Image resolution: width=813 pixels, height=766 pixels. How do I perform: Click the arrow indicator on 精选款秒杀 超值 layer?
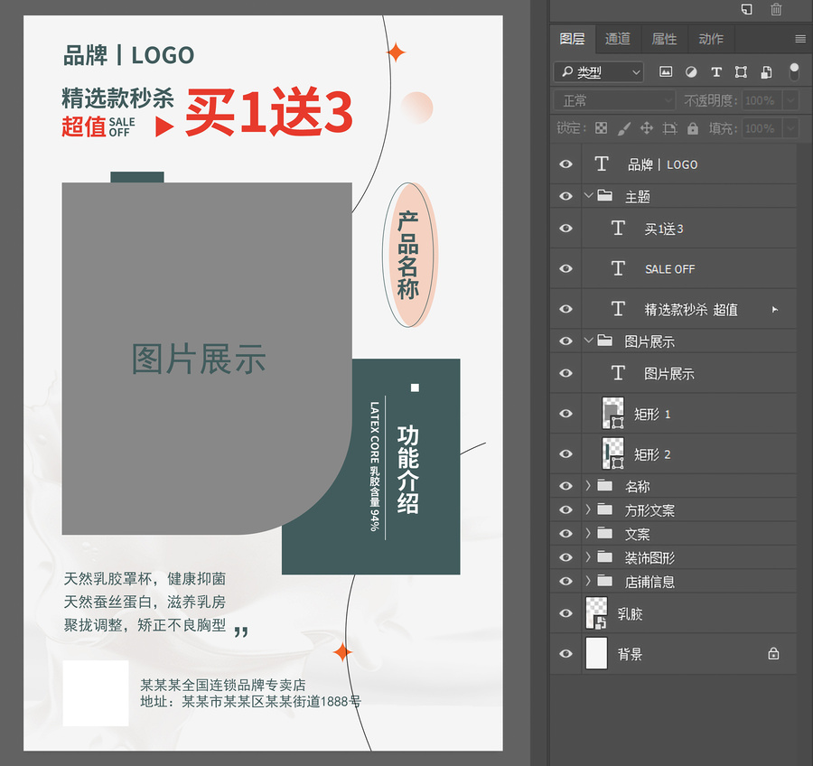click(x=775, y=310)
